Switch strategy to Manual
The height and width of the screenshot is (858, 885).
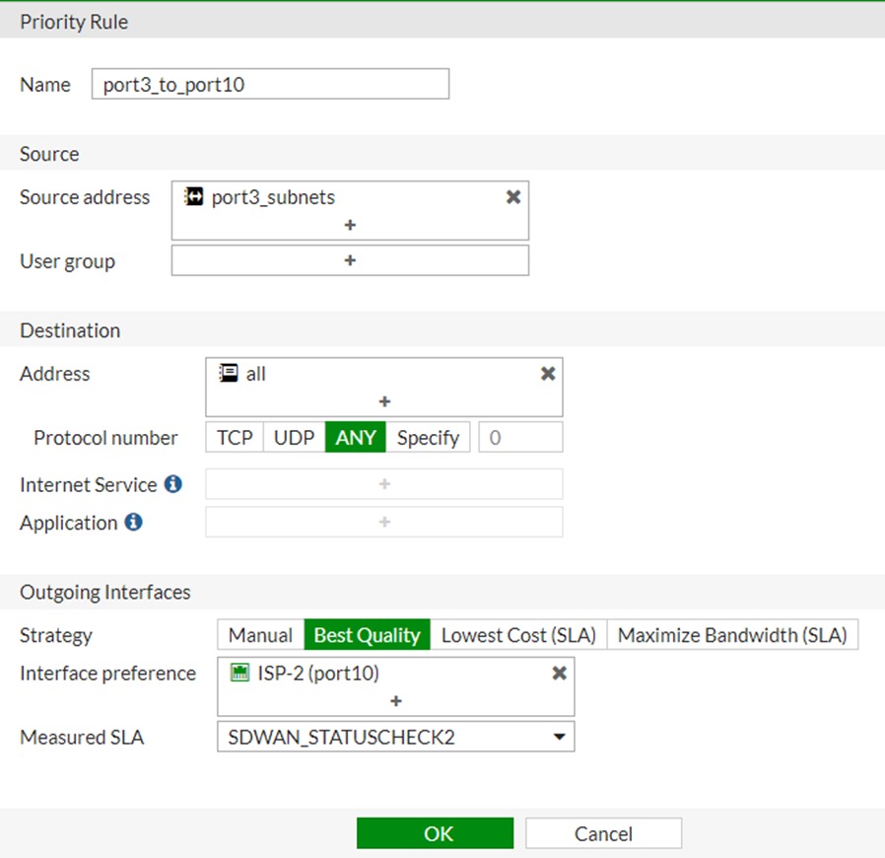click(x=260, y=636)
